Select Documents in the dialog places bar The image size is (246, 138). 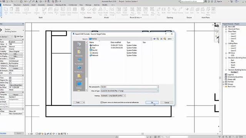click(x=79, y=53)
